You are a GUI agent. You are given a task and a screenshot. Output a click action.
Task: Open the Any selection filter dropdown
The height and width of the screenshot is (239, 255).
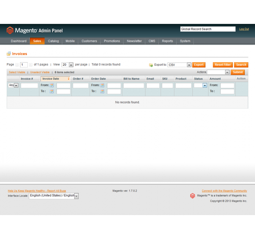(x=13, y=85)
